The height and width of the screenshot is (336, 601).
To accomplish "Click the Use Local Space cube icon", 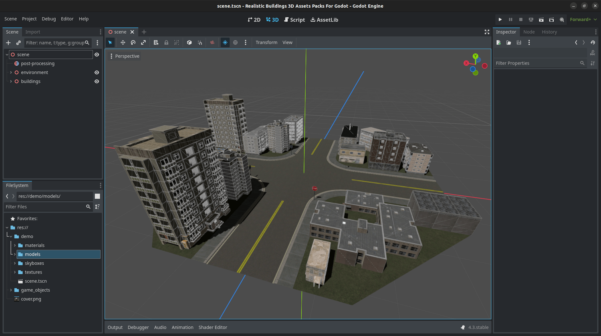I will [189, 42].
